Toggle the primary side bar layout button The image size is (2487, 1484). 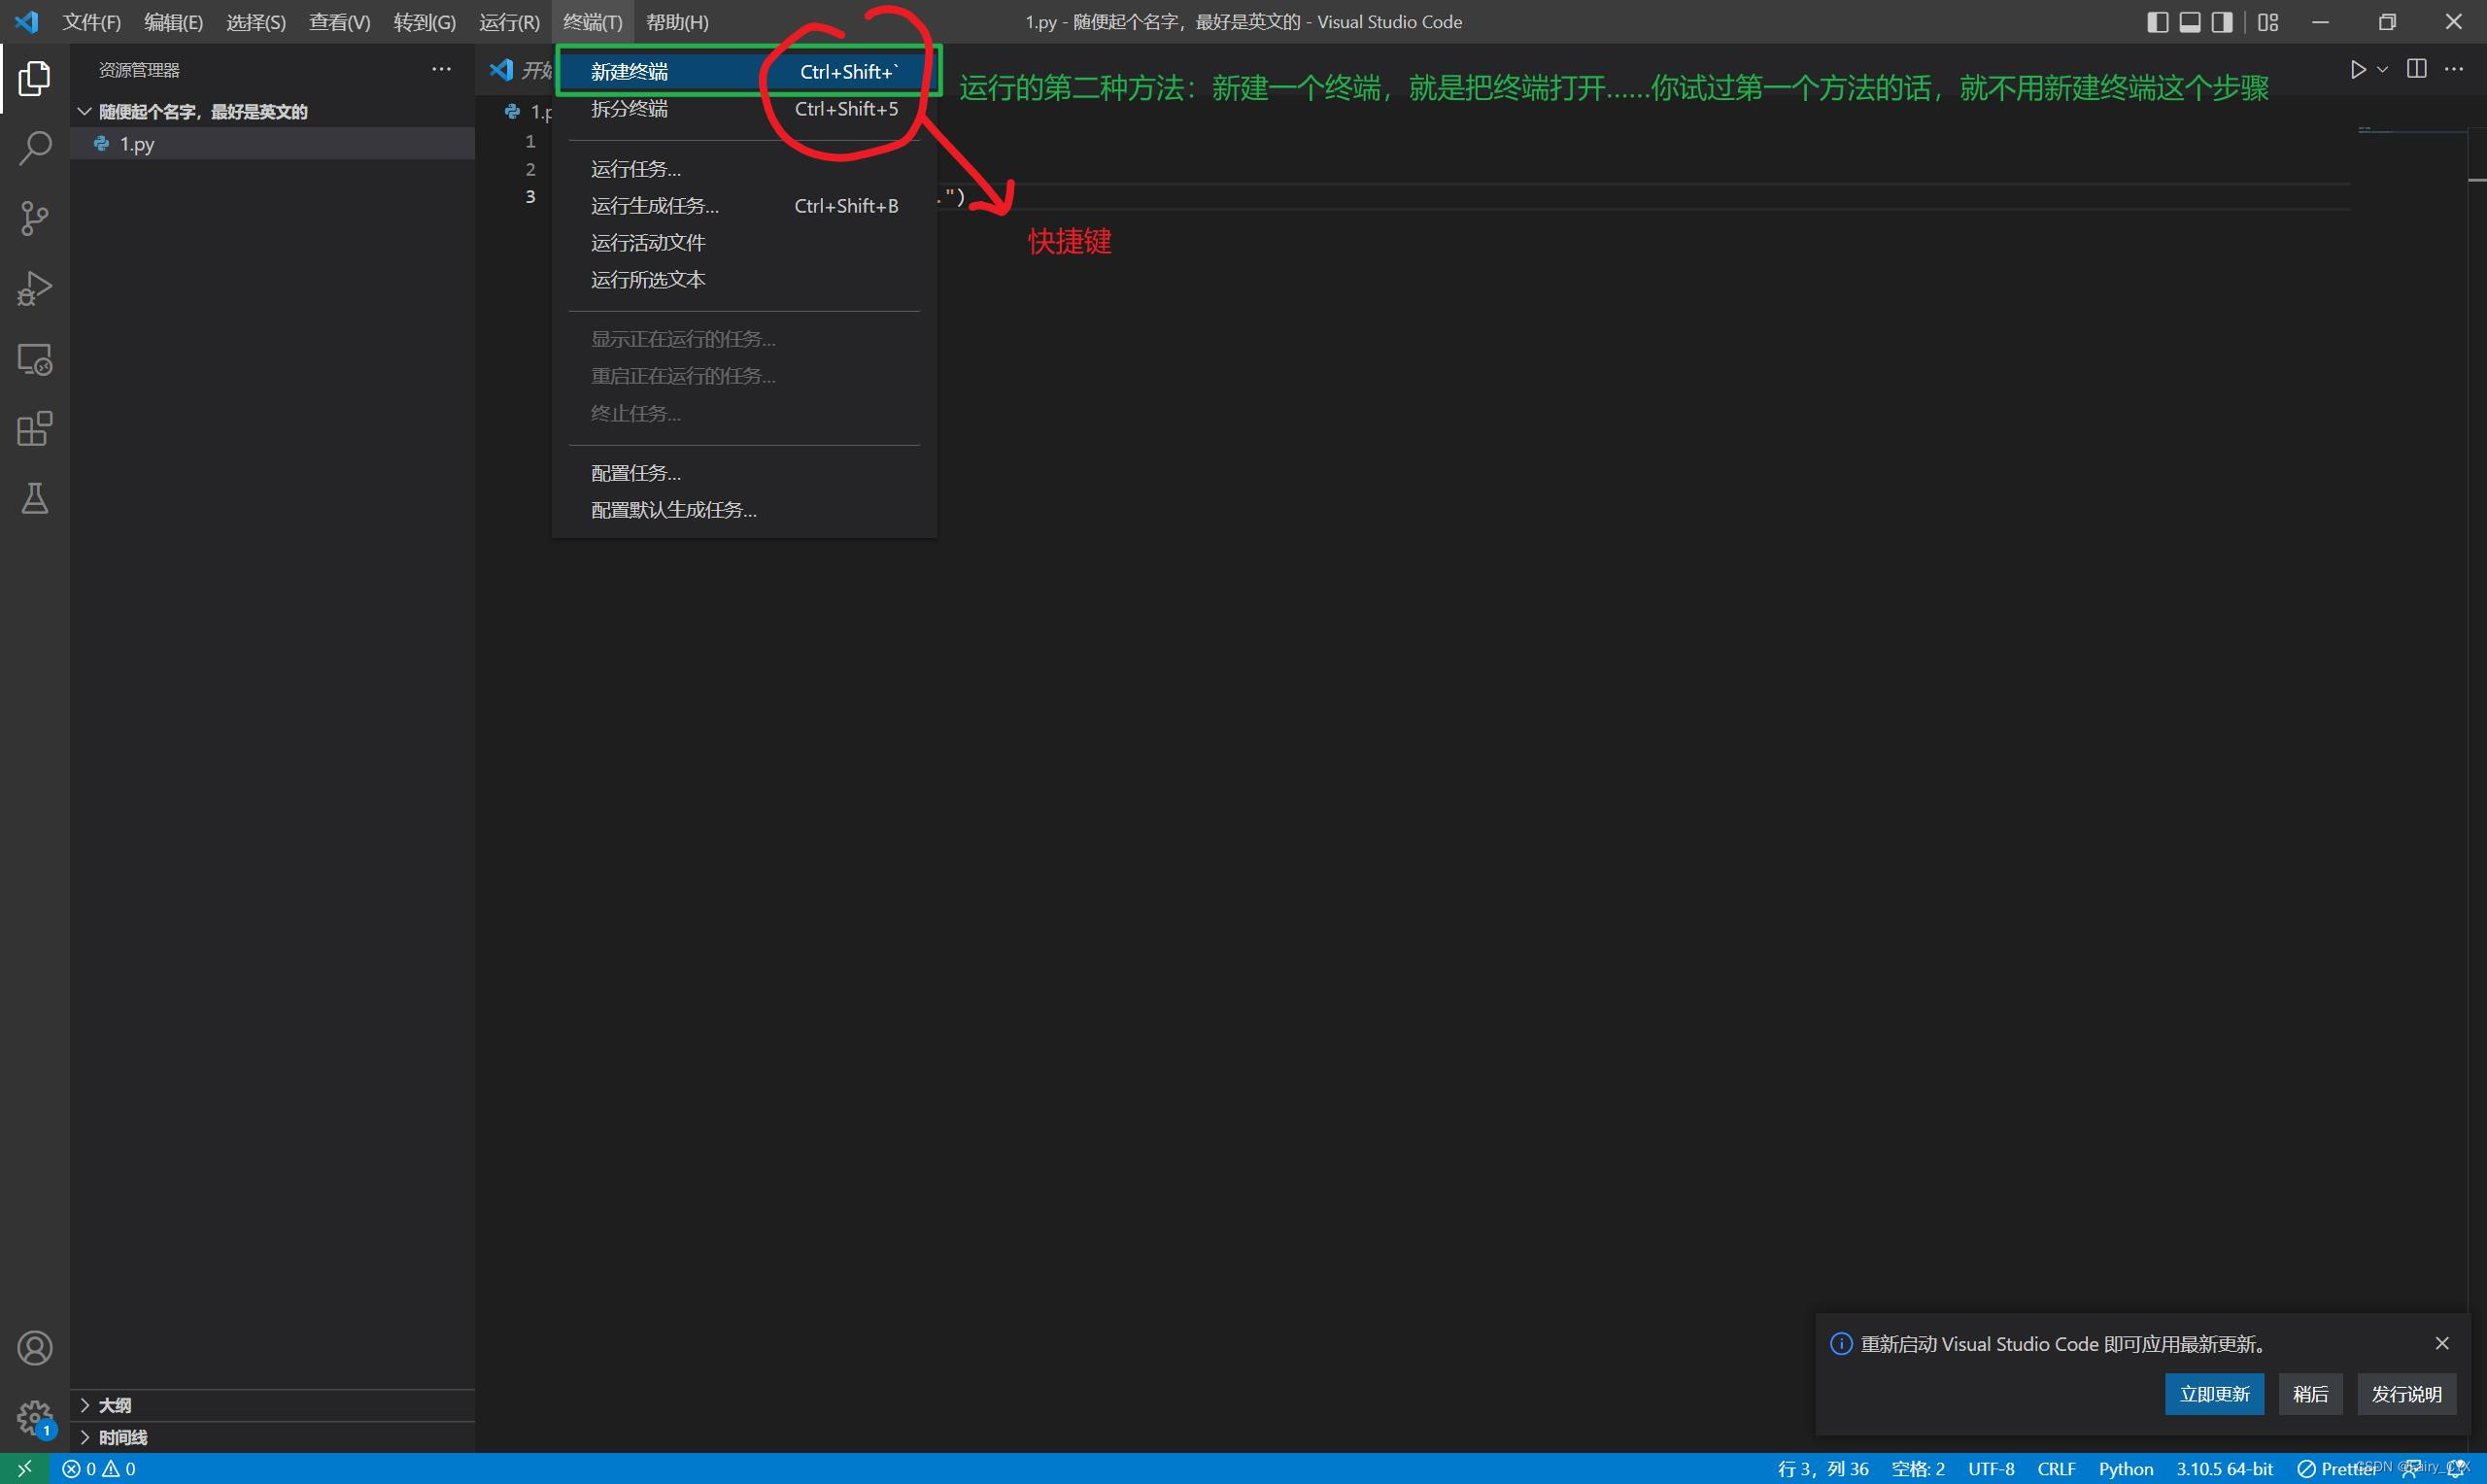(2157, 22)
